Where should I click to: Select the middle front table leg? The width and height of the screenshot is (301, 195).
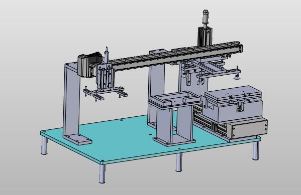(x=179, y=162)
